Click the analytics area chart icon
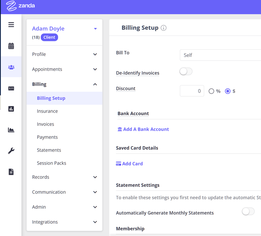This screenshot has width=261, height=236. click(x=11, y=130)
